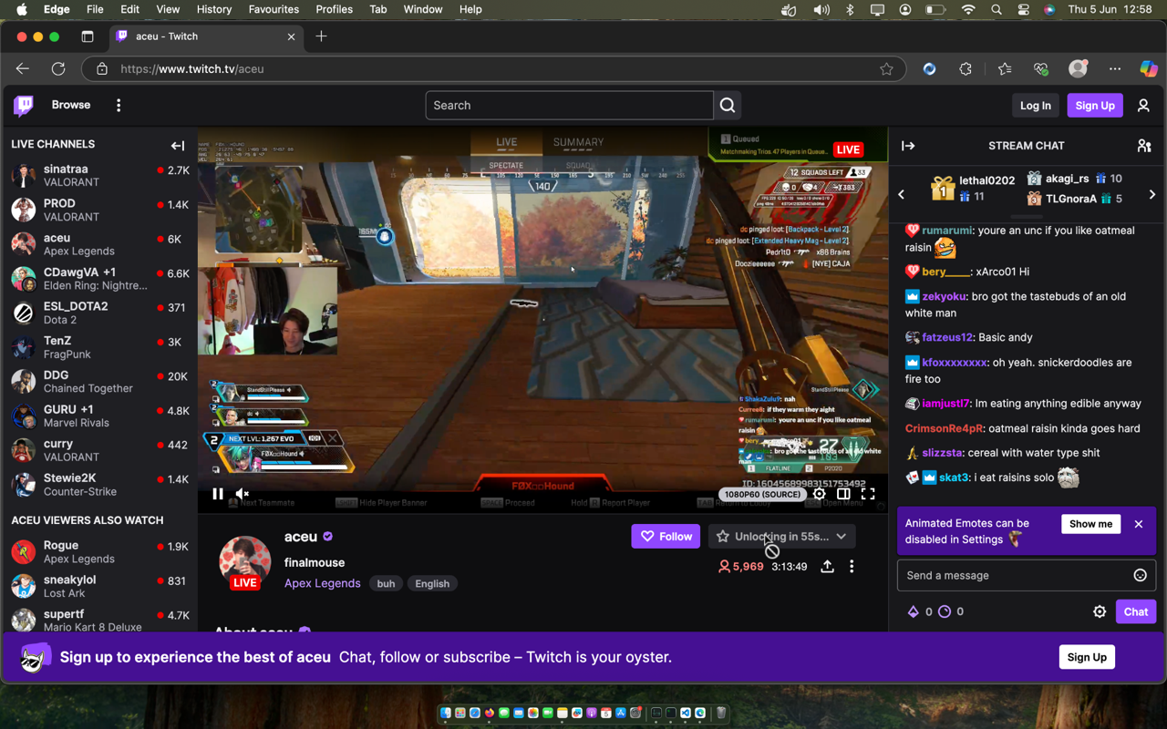Screen dimensions: 1167x729
Task: Click Sign Up in top navigation
Action: coord(1095,106)
